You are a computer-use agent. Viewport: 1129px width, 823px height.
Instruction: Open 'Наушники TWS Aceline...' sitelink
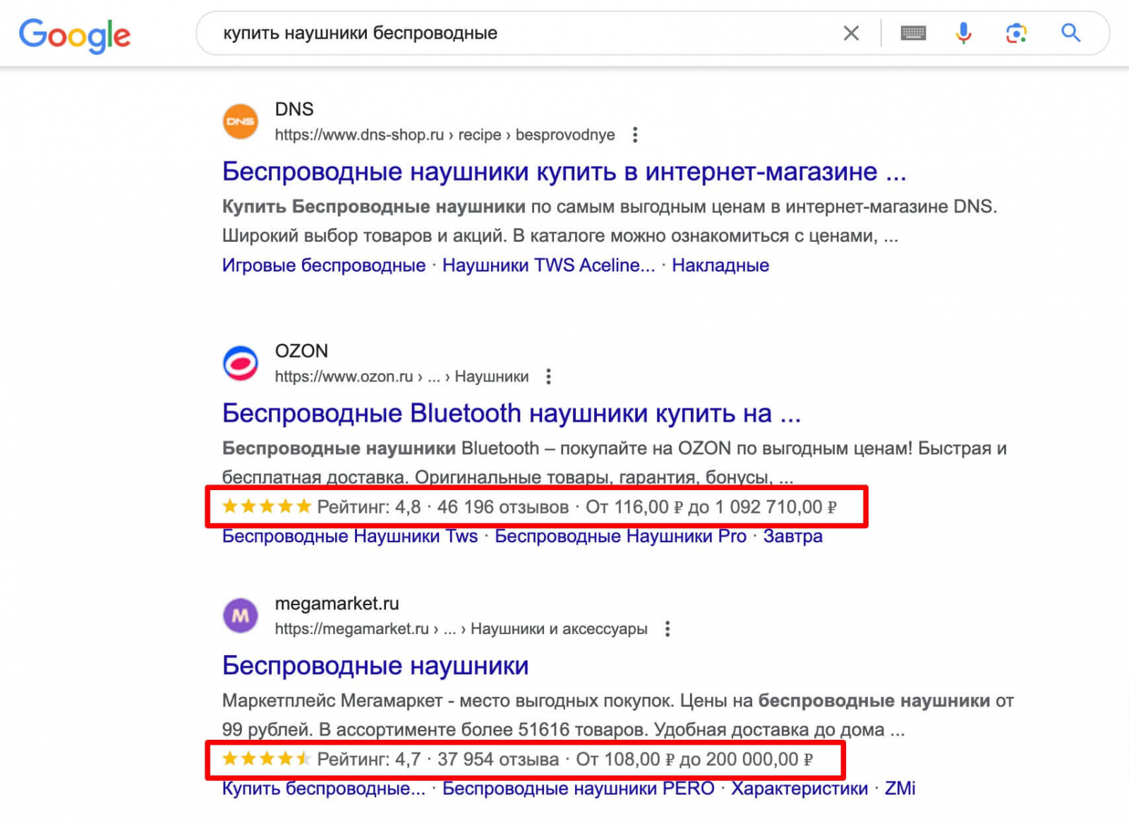(548, 265)
